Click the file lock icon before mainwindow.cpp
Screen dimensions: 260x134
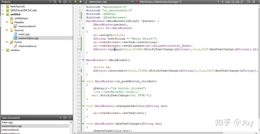click(x=86, y=2)
